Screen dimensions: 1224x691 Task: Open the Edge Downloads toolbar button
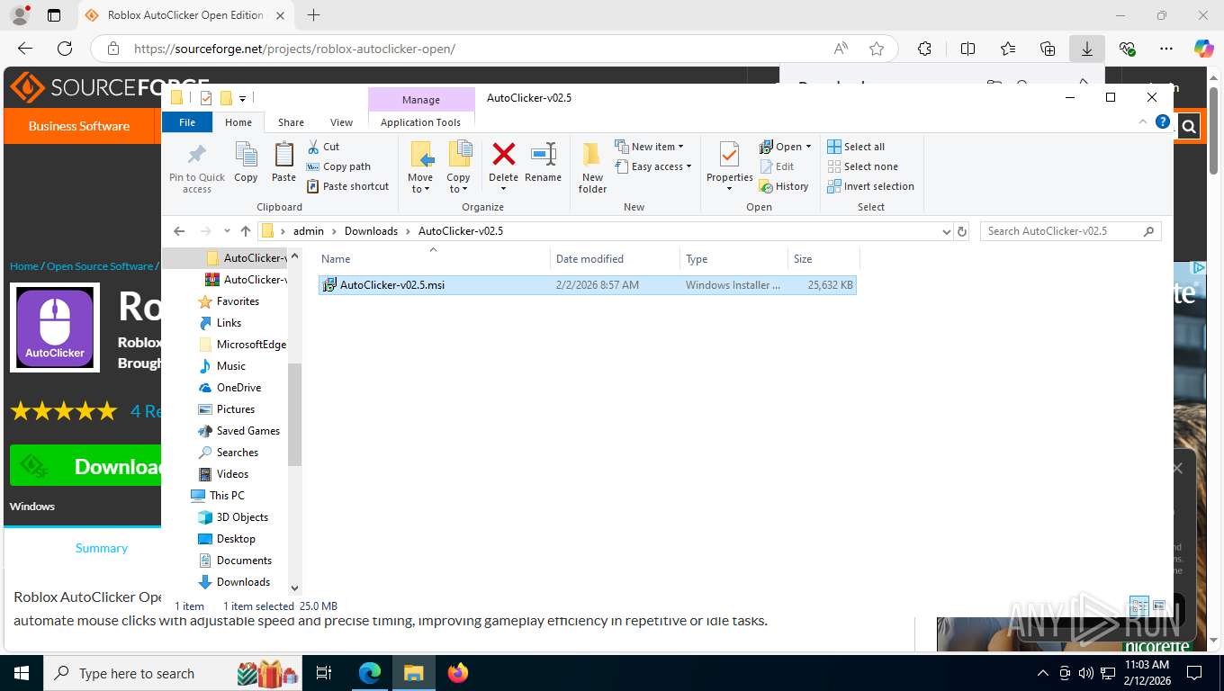(1087, 49)
